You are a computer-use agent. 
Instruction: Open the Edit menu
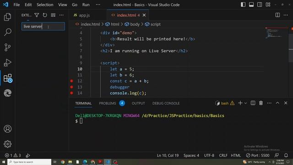point(28,5)
